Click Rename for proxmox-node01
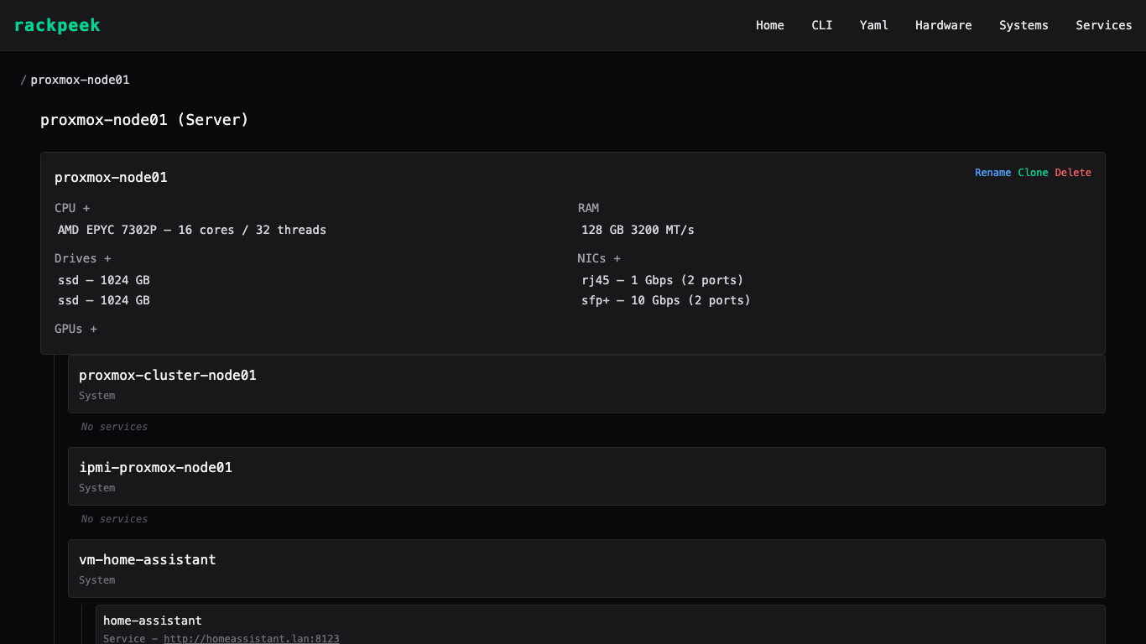 tap(992, 173)
